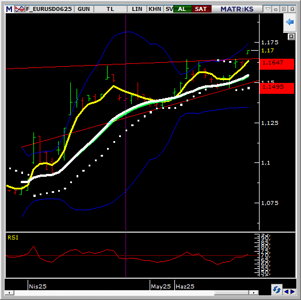
Task: Click the blue back arrow icon
Action: click(289, 22)
